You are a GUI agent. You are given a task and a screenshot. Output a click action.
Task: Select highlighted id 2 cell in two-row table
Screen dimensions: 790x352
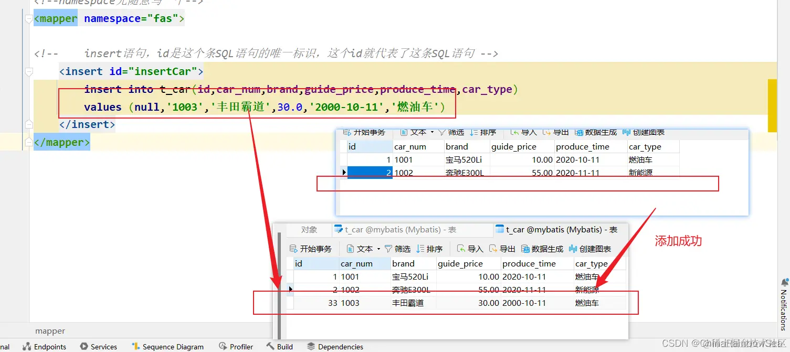tap(370, 173)
